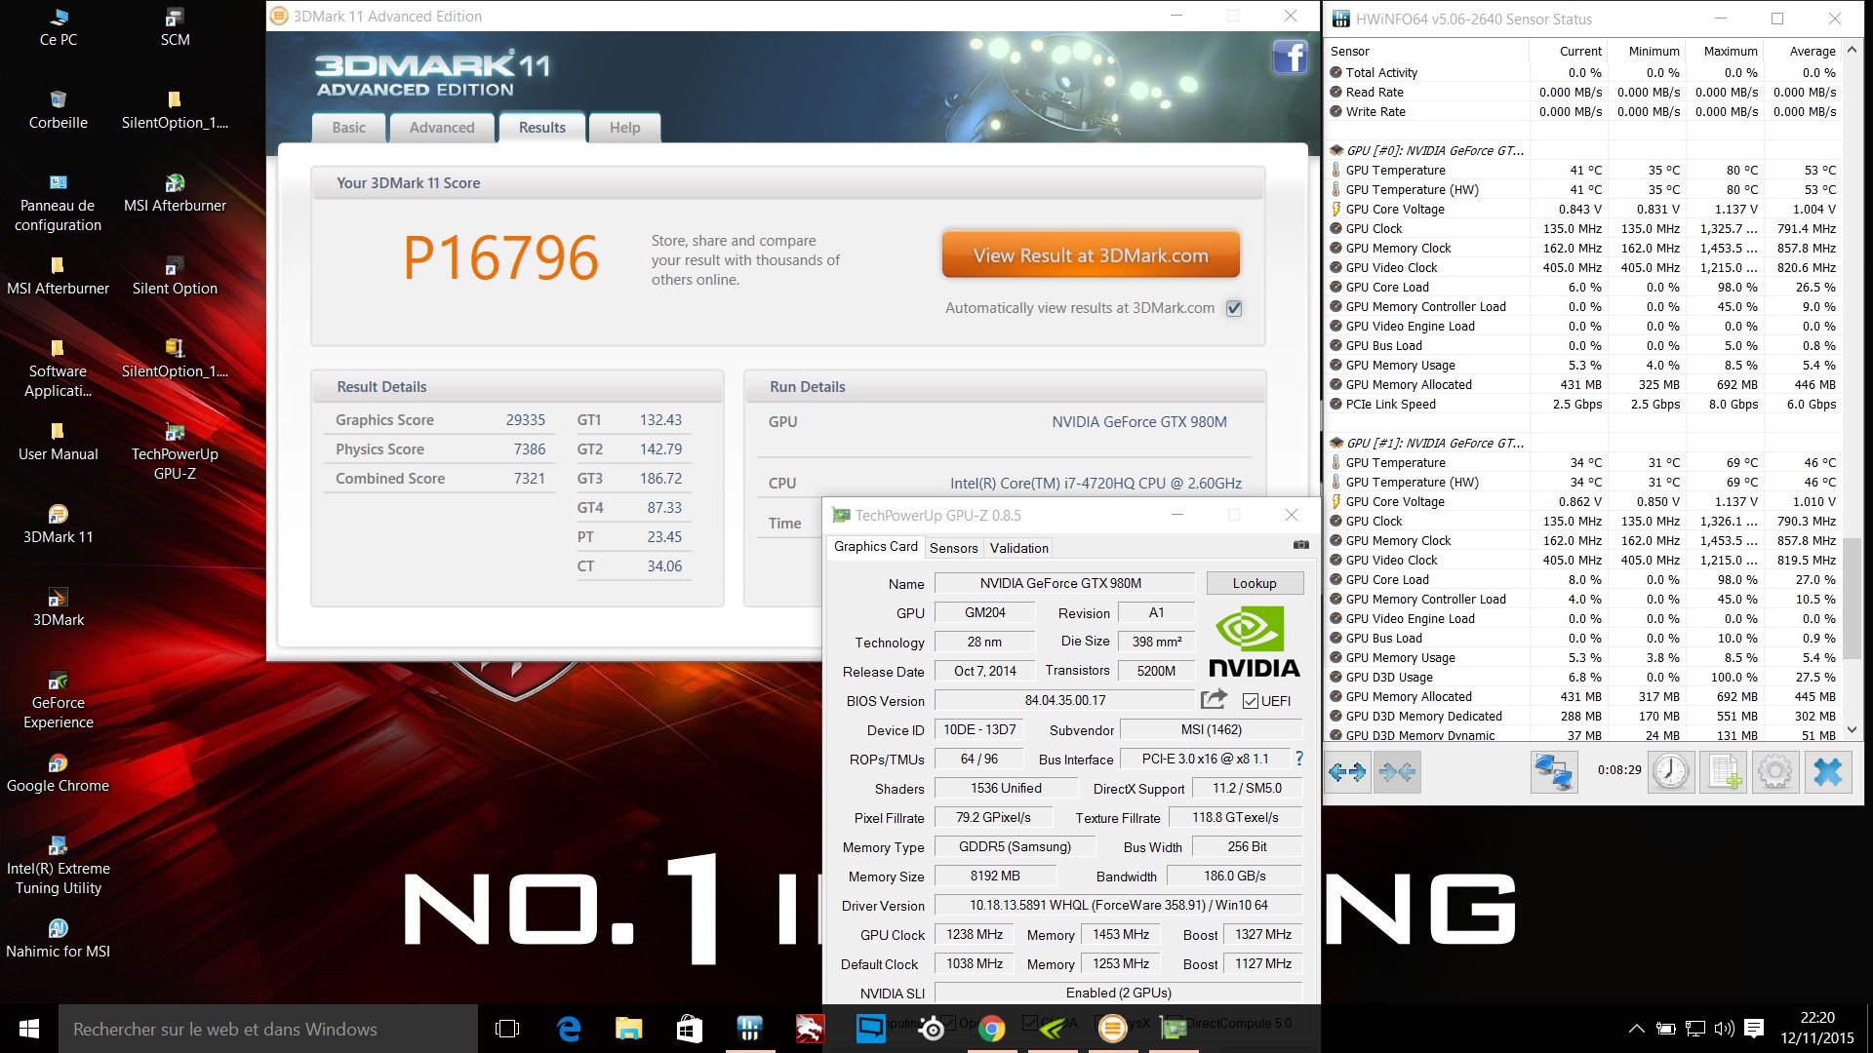Open Validation tab in GPU-Z
Image resolution: width=1873 pixels, height=1053 pixels.
coord(1018,548)
